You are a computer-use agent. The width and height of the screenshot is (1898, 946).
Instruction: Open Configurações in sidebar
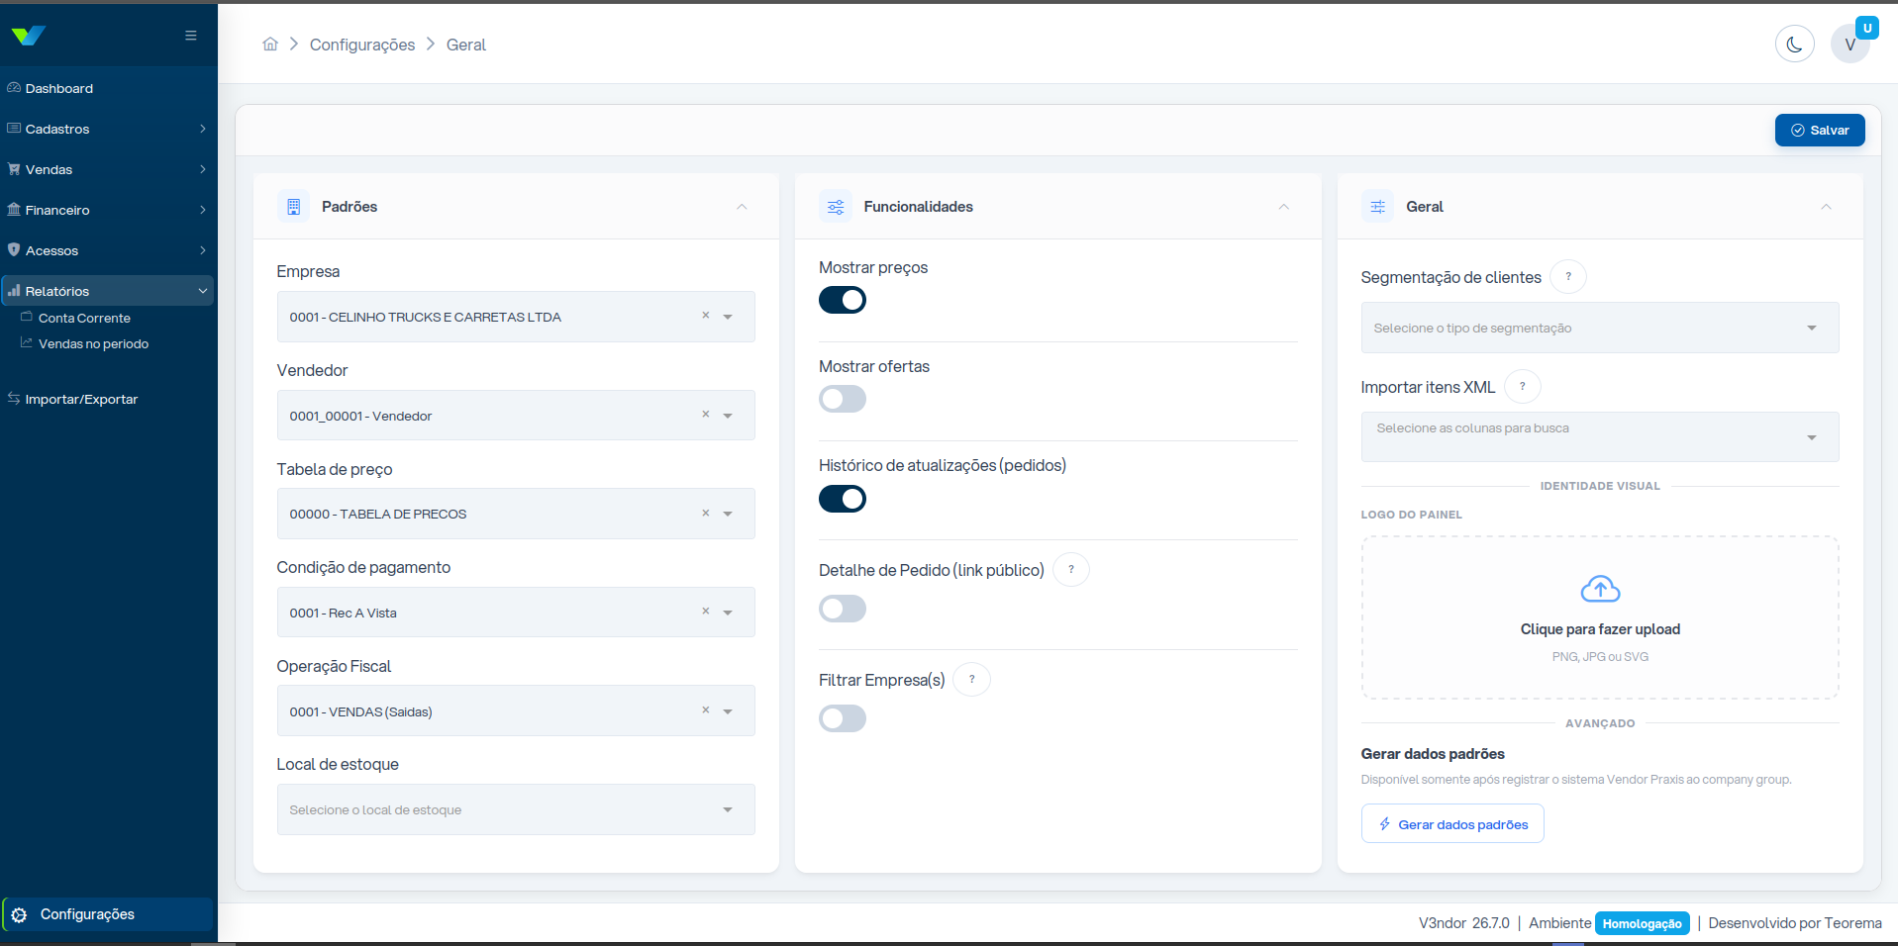click(108, 914)
